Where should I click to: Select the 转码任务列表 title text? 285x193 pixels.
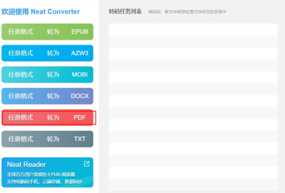tap(125, 12)
